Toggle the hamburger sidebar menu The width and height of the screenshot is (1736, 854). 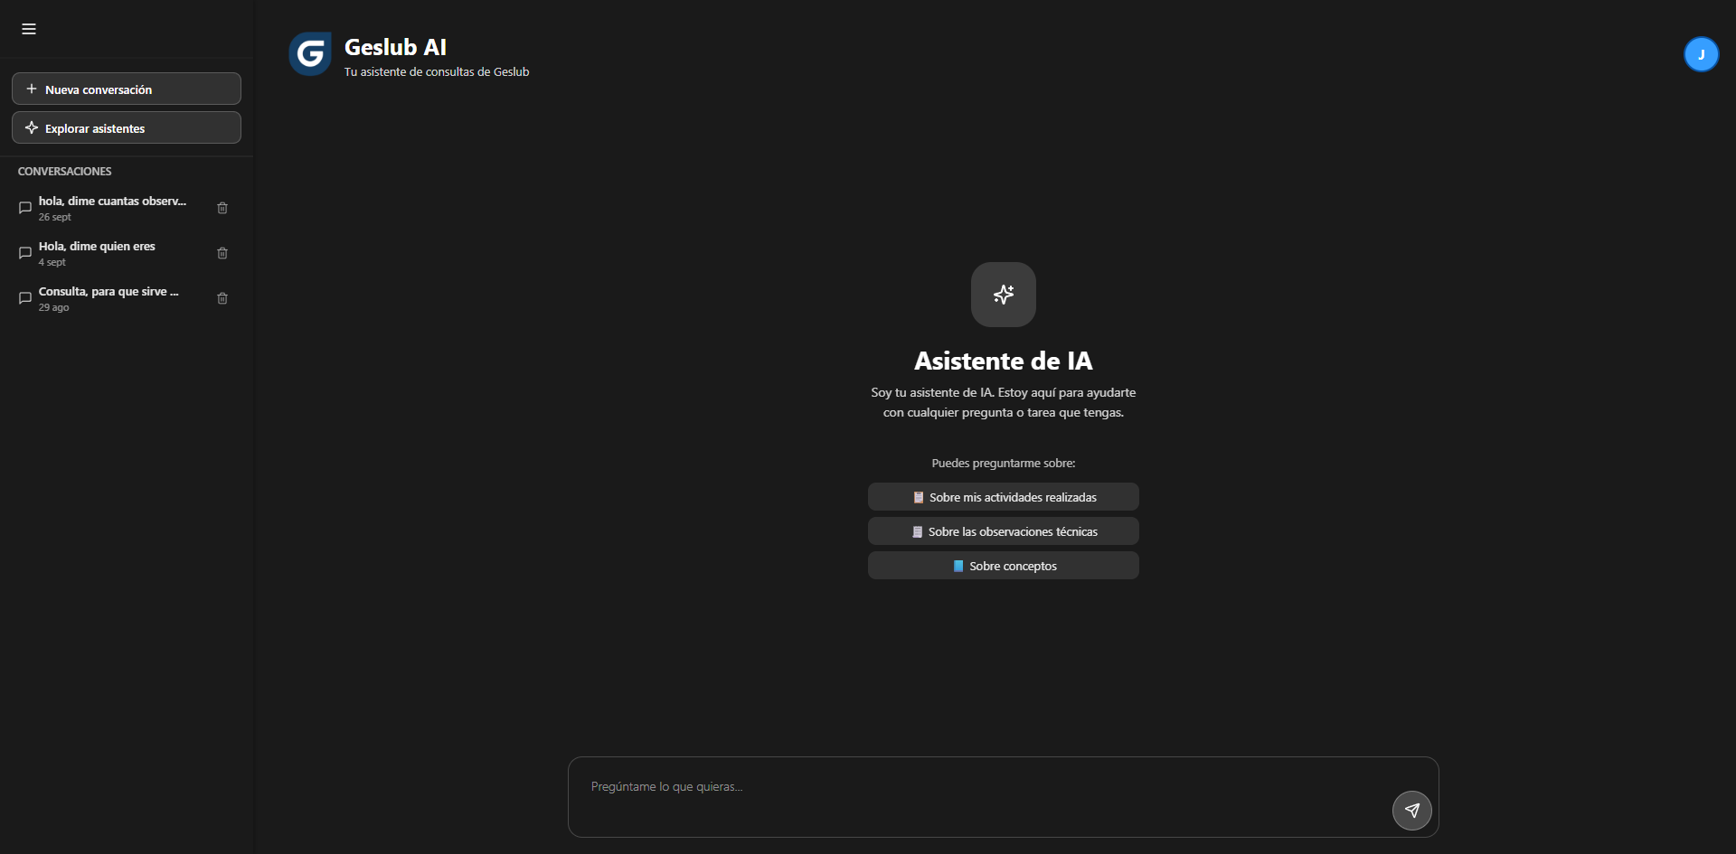29,29
